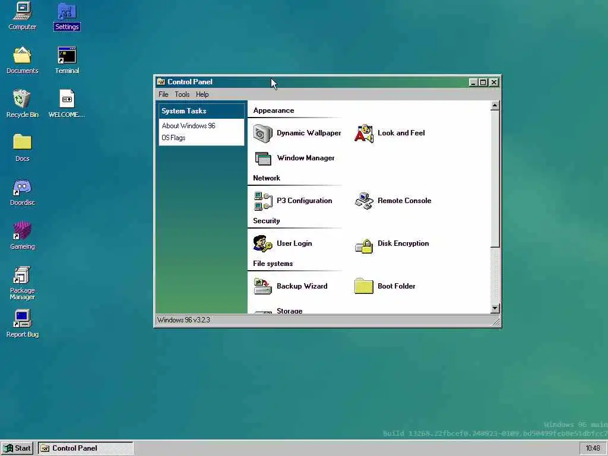Click the Storage label at list bottom
Screen dimensions: 608x456
point(289,311)
